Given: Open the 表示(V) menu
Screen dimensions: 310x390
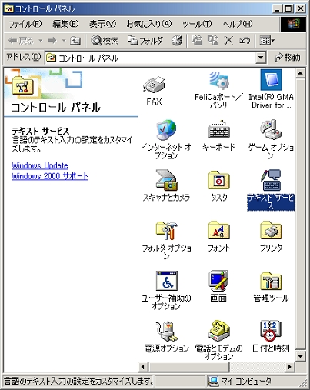Looking at the screenshot, I should click(x=102, y=25).
